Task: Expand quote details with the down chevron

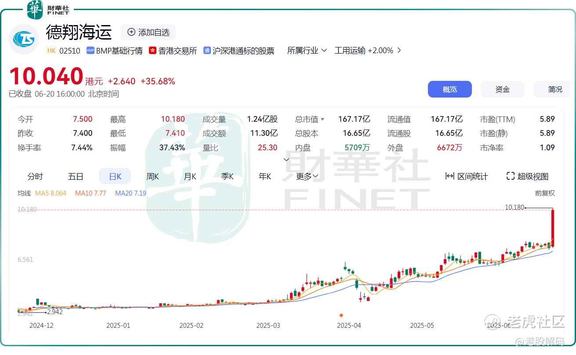Action: (286, 159)
